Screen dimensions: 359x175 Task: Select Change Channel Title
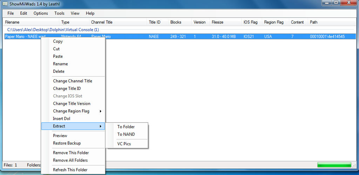click(73, 81)
